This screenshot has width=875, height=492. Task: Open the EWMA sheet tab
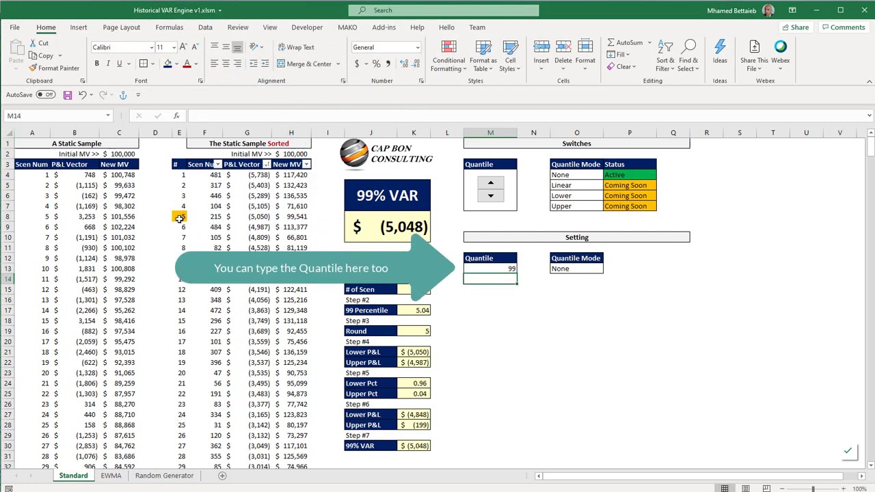click(111, 476)
